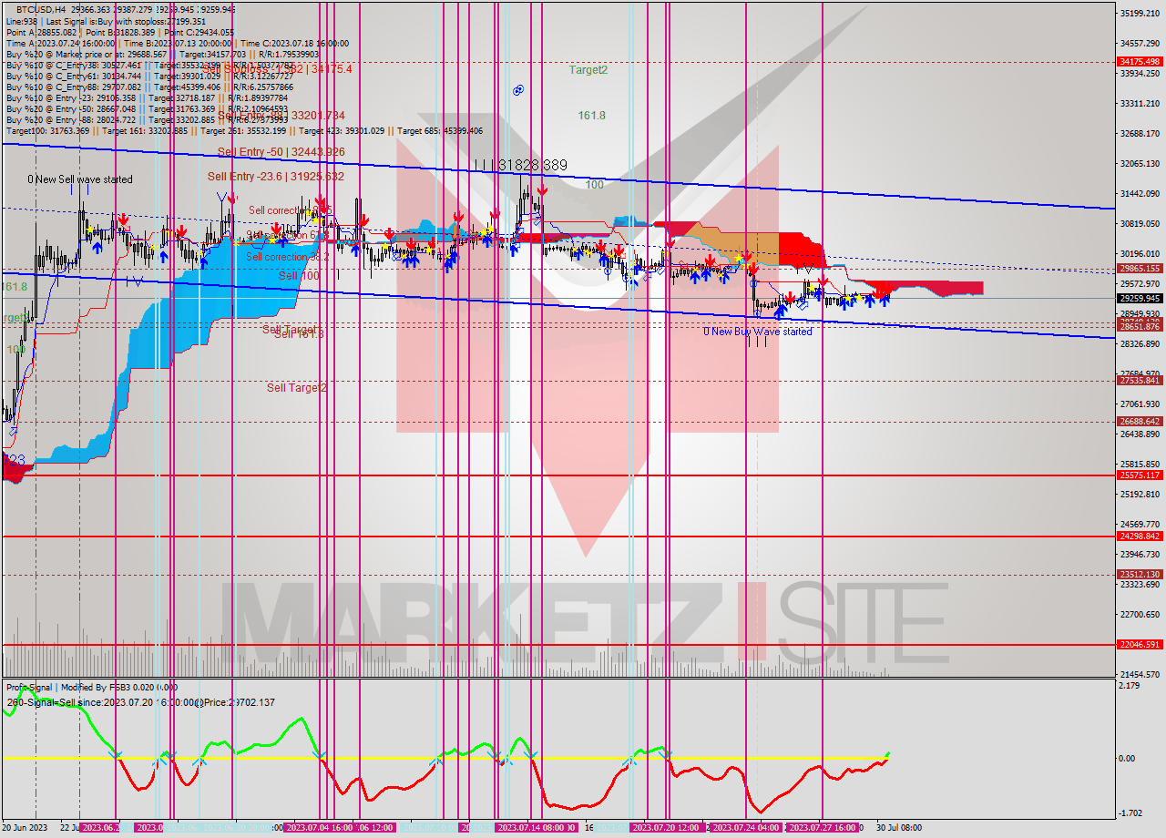The width and height of the screenshot is (1166, 838).
Task: Click the 'Sell 100' label
Action: [299, 275]
